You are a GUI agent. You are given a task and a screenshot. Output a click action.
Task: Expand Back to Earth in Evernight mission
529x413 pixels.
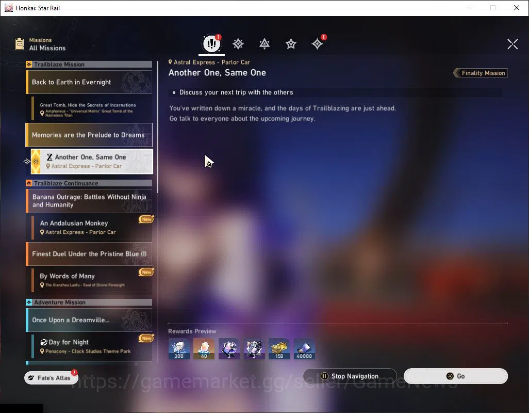coord(89,82)
